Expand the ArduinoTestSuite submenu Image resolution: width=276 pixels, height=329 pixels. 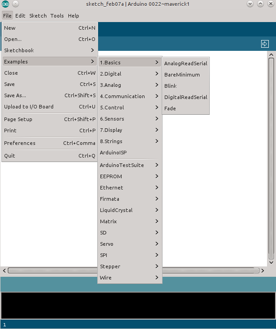tap(130, 165)
